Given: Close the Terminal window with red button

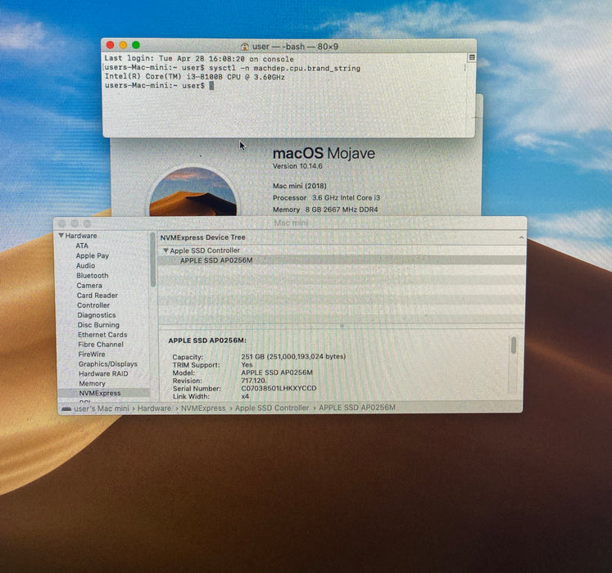Looking at the screenshot, I should coord(110,45).
